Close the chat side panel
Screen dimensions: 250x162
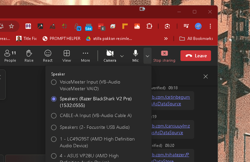[206, 76]
